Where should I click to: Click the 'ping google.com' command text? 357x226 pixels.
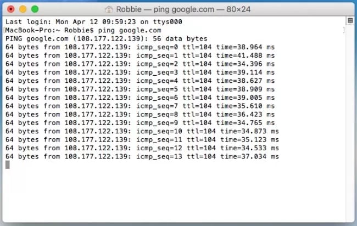(130, 30)
